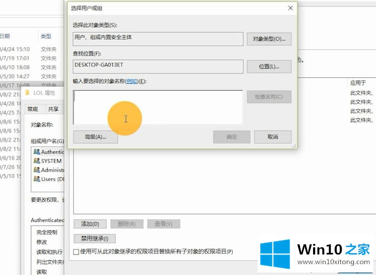Click 完全控制 permission entry
The image size is (376, 275).
coord(47,232)
